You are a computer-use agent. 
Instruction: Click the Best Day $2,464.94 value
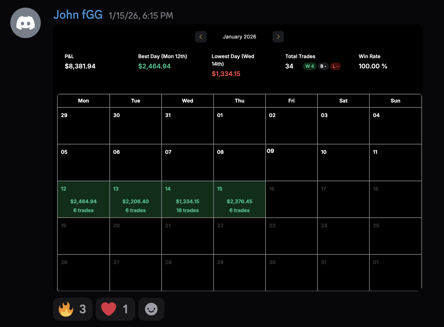click(154, 66)
